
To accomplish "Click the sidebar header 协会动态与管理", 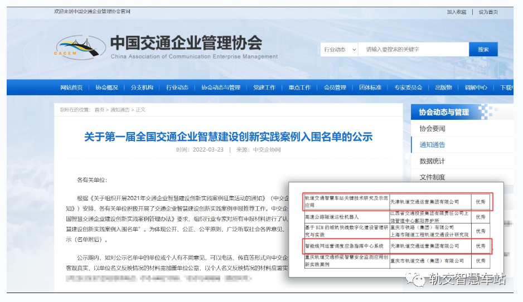I will pos(444,112).
